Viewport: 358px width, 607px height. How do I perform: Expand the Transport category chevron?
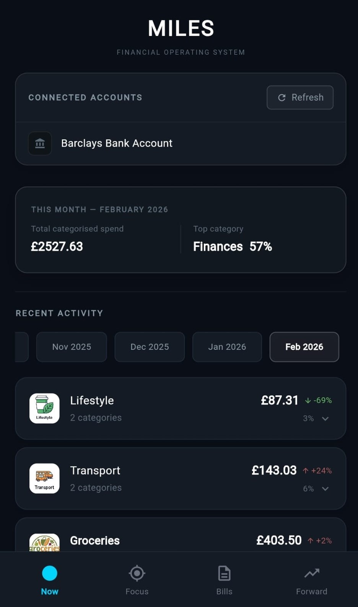point(325,489)
